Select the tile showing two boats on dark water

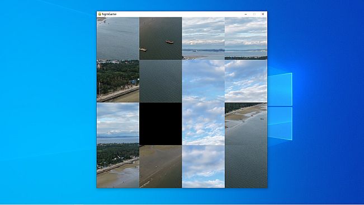pyautogui.click(x=160, y=39)
